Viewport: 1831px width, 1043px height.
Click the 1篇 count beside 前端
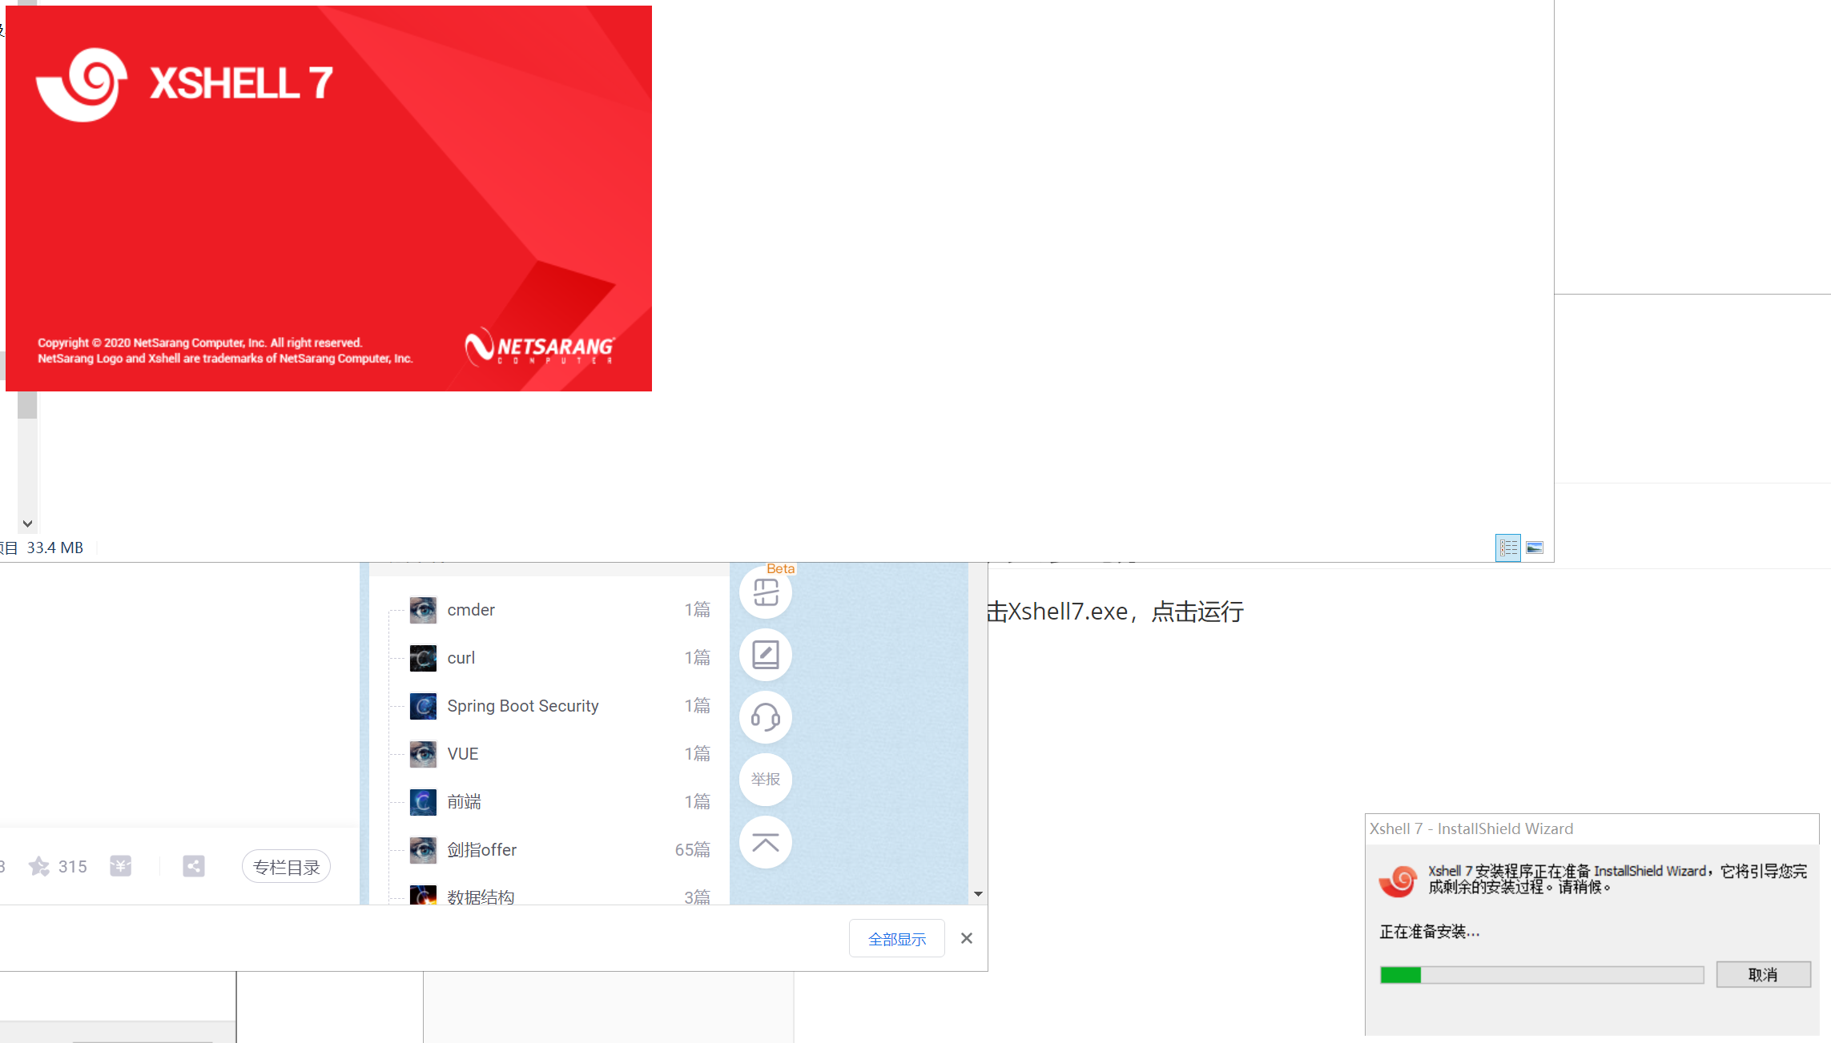[698, 802]
